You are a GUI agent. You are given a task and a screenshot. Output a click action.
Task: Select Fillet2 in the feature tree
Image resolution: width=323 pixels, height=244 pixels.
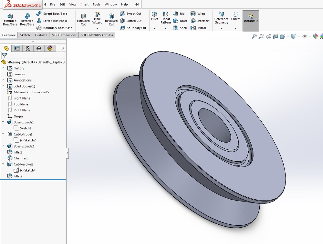(17, 176)
